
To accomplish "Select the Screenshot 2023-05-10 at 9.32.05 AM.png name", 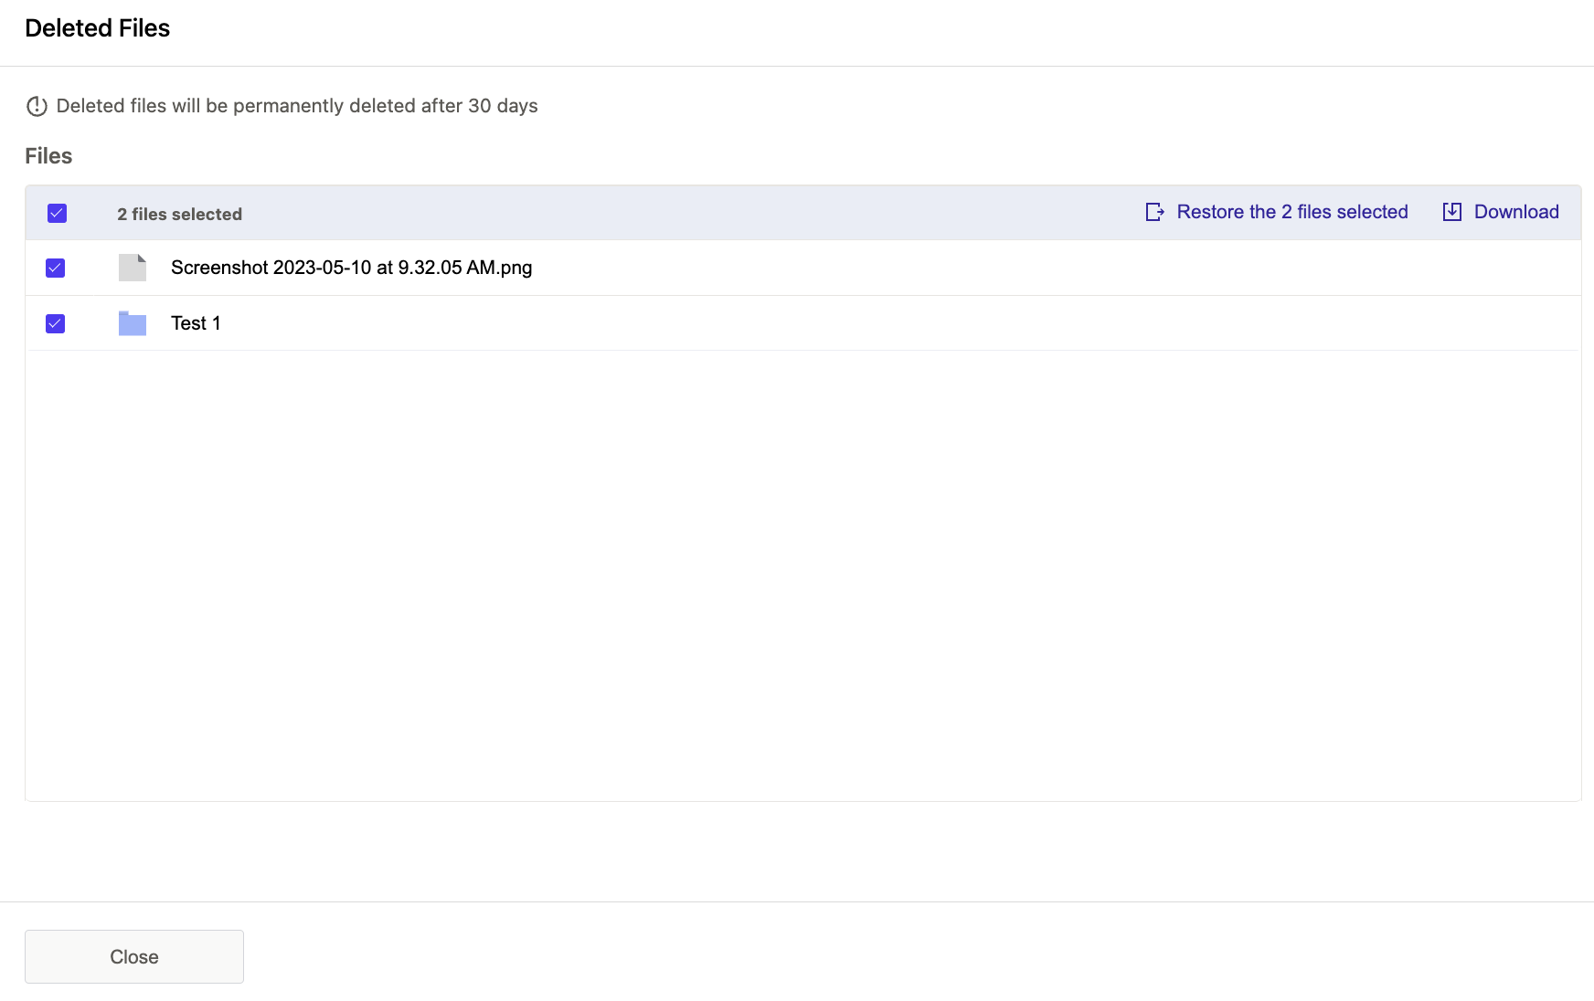I will [x=351, y=268].
